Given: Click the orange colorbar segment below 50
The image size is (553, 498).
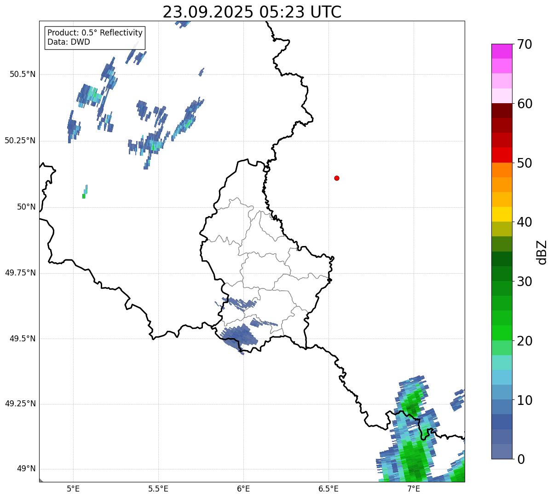Looking at the screenshot, I should tap(501, 170).
